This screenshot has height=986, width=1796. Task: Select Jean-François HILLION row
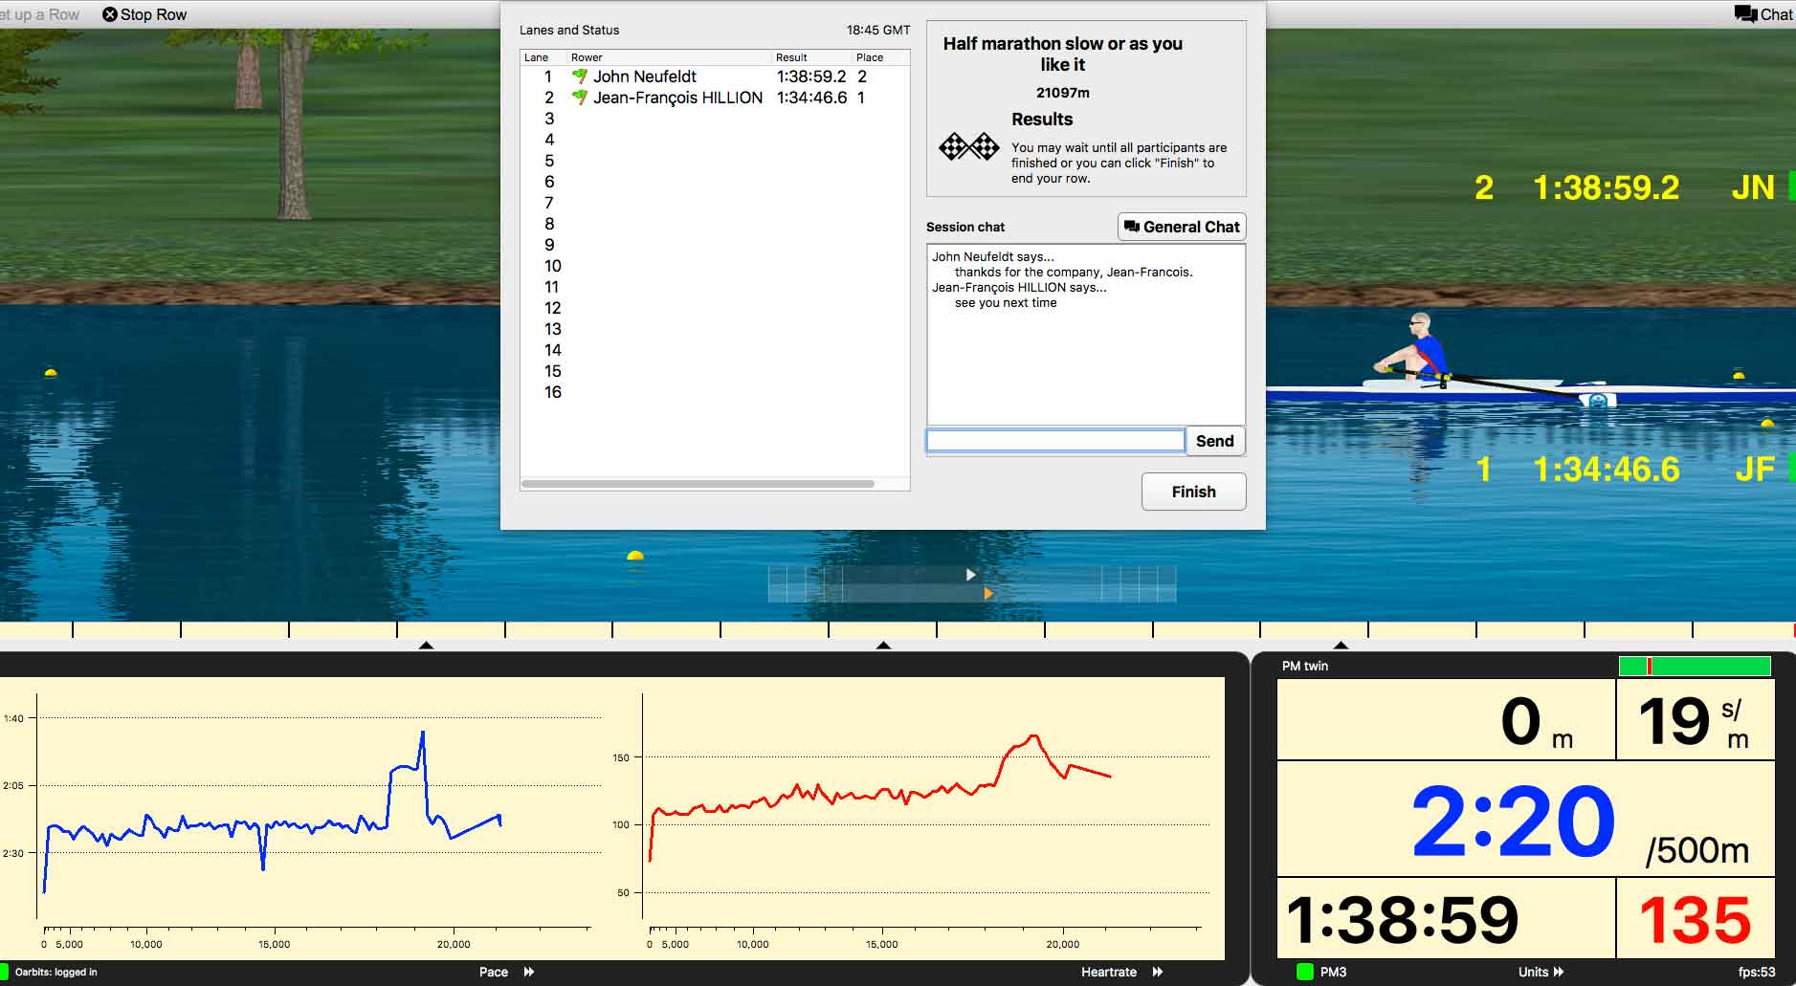pyautogui.click(x=714, y=98)
